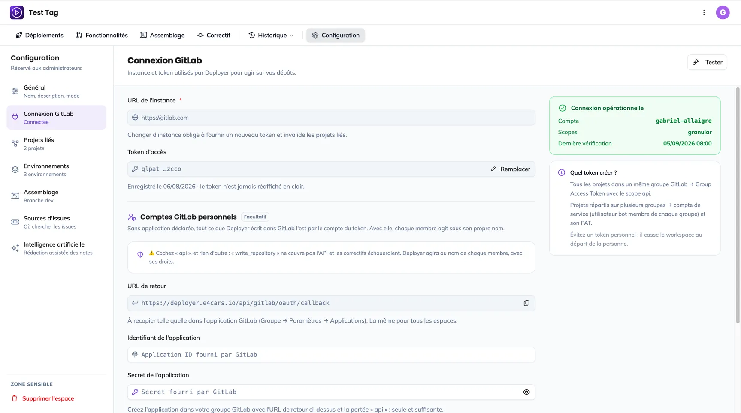Open the user avatar G menu
The height and width of the screenshot is (413, 741).
(723, 12)
